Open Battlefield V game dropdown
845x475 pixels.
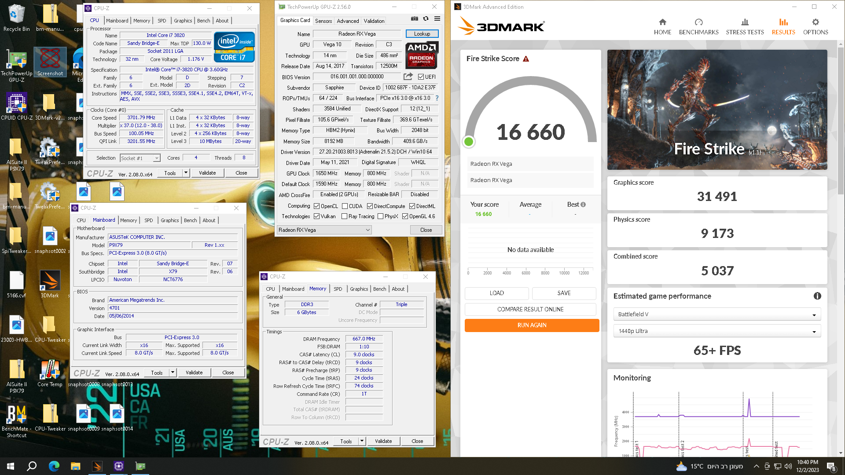[x=717, y=314]
